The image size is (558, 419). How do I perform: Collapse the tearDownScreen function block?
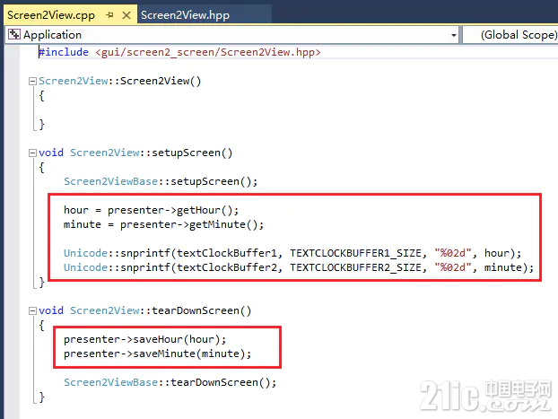pos(32,310)
